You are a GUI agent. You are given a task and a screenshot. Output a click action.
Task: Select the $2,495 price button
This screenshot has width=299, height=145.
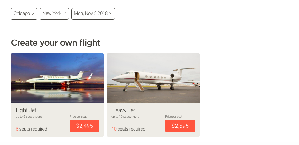[84, 126]
